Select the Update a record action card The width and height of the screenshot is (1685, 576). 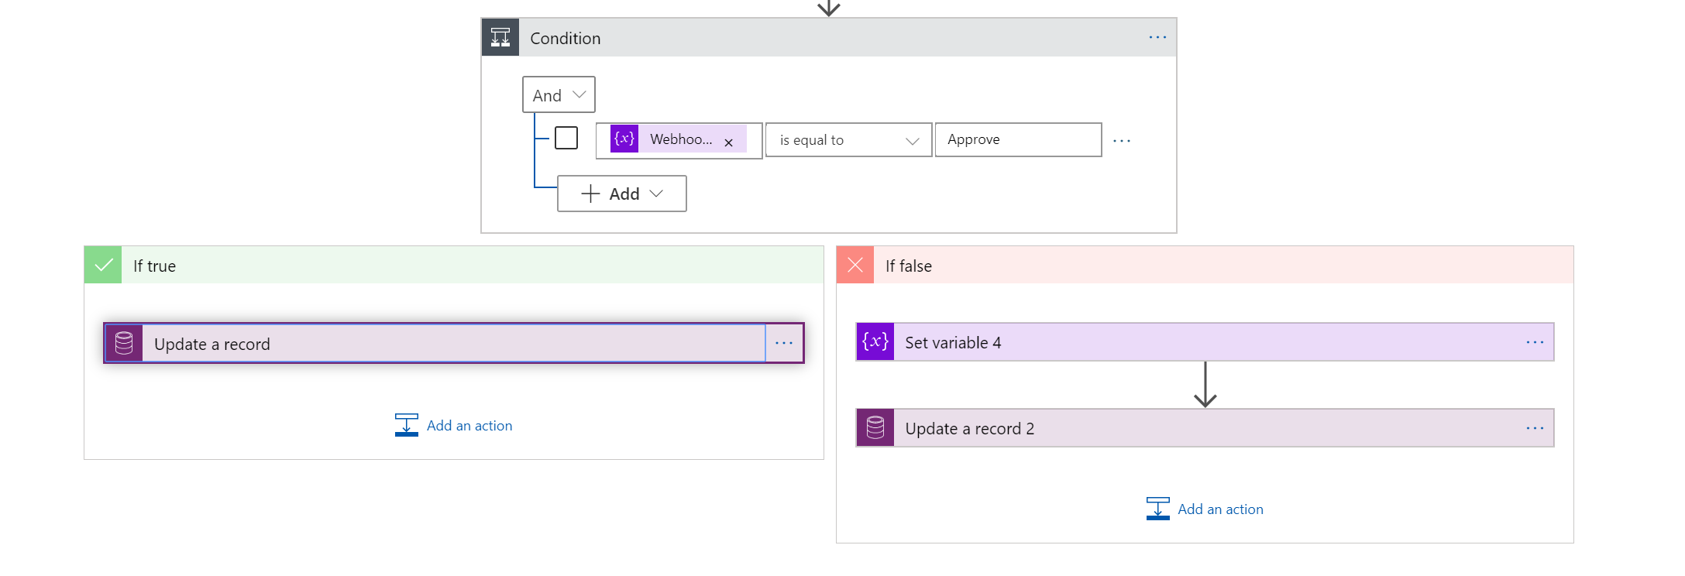pyautogui.click(x=449, y=343)
